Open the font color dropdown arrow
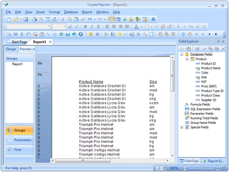Image resolution: width=229 pixels, height=172 pixels. (142, 27)
